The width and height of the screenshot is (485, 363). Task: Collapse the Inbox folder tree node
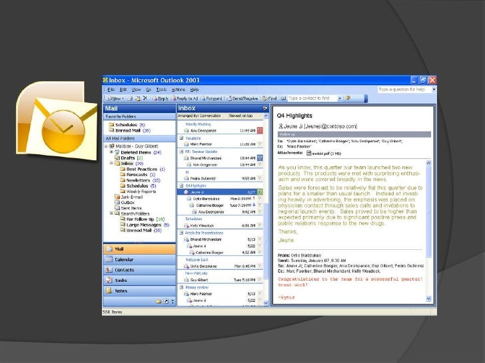111,164
